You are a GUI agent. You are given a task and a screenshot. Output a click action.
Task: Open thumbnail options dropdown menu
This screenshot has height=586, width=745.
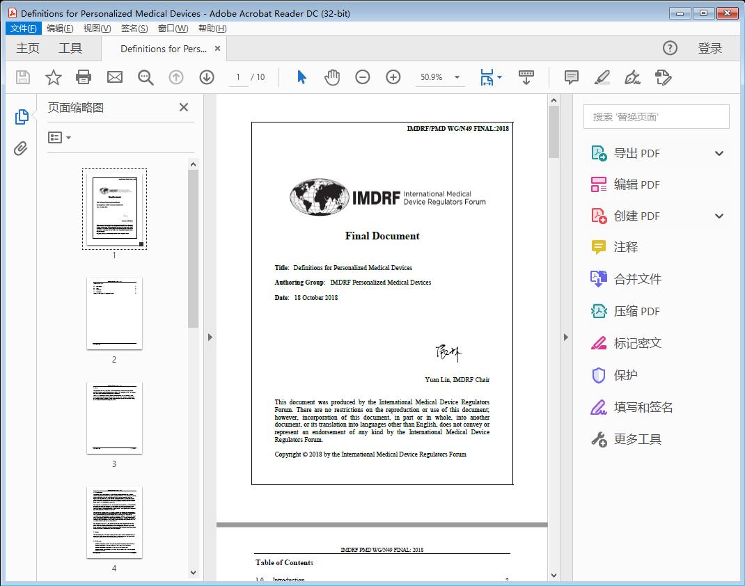(x=60, y=138)
